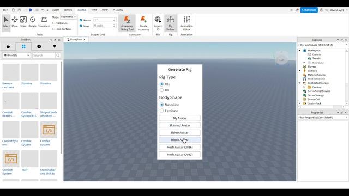Click the Mesh Avatar (2016) button
Image resolution: width=349 pixels, height=196 pixels.
coord(179,147)
